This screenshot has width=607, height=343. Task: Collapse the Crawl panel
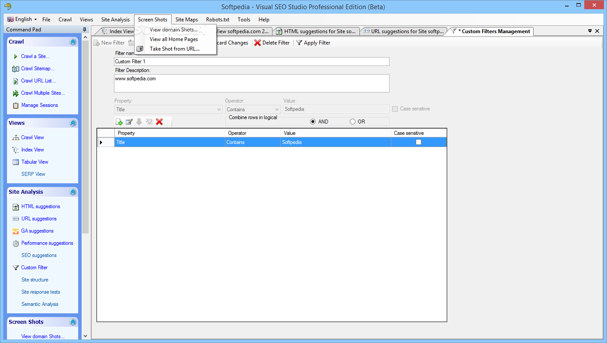pos(73,42)
